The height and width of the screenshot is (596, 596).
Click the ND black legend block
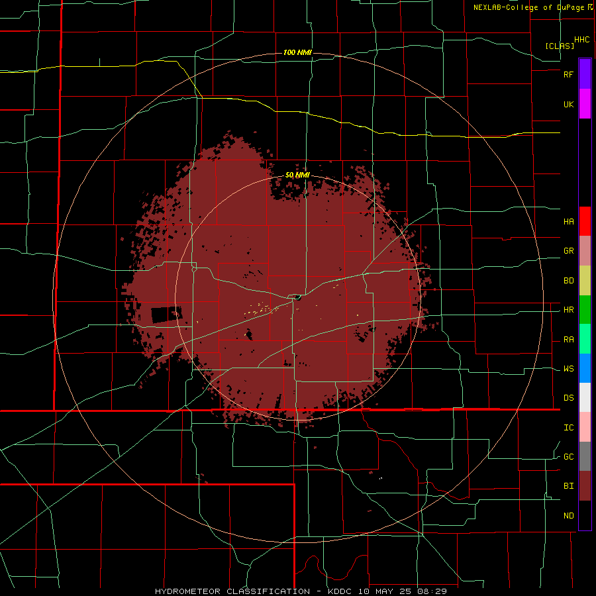(585, 515)
